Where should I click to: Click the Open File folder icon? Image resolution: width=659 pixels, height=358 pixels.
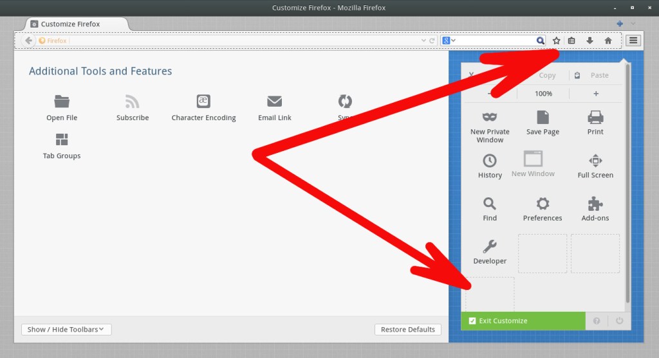pos(62,102)
